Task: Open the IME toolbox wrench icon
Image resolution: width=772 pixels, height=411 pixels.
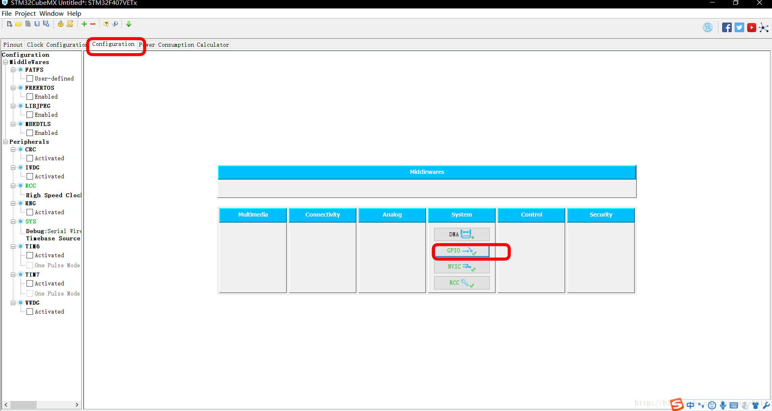Action: click(766, 405)
